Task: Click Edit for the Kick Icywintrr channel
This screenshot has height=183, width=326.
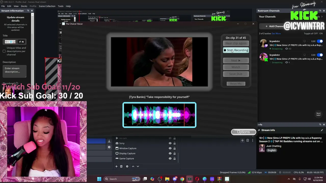Action: point(313,55)
